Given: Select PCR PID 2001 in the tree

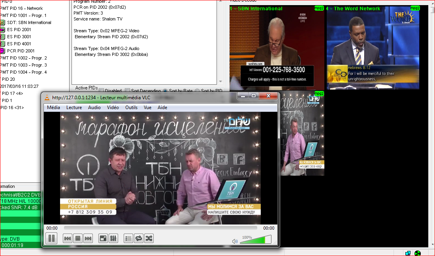Looking at the screenshot, I should pyautogui.click(x=21, y=51).
